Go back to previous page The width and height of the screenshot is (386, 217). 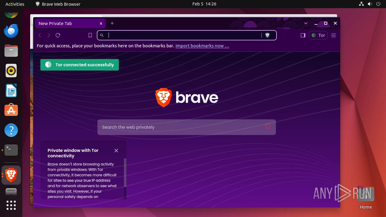coord(40,35)
